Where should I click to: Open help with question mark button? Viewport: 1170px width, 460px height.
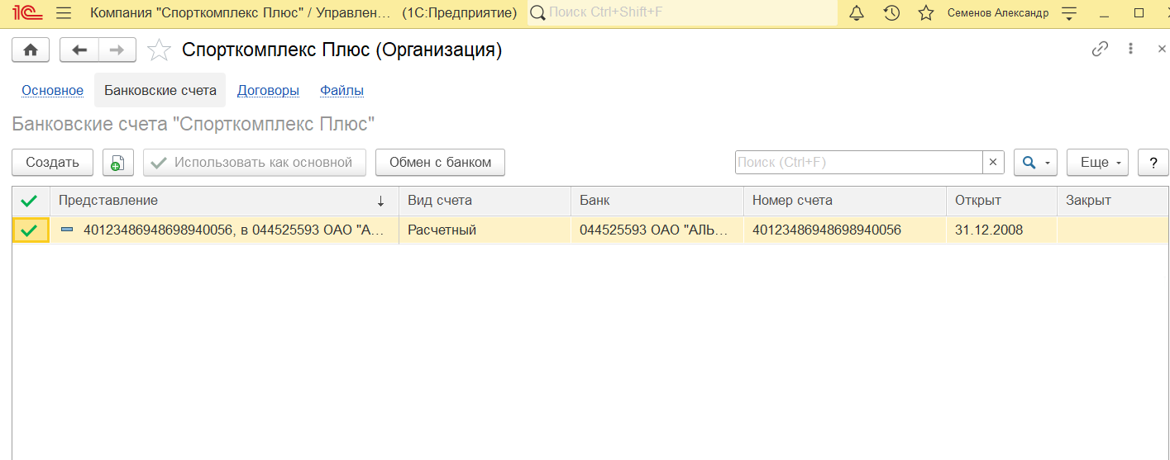coord(1153,163)
